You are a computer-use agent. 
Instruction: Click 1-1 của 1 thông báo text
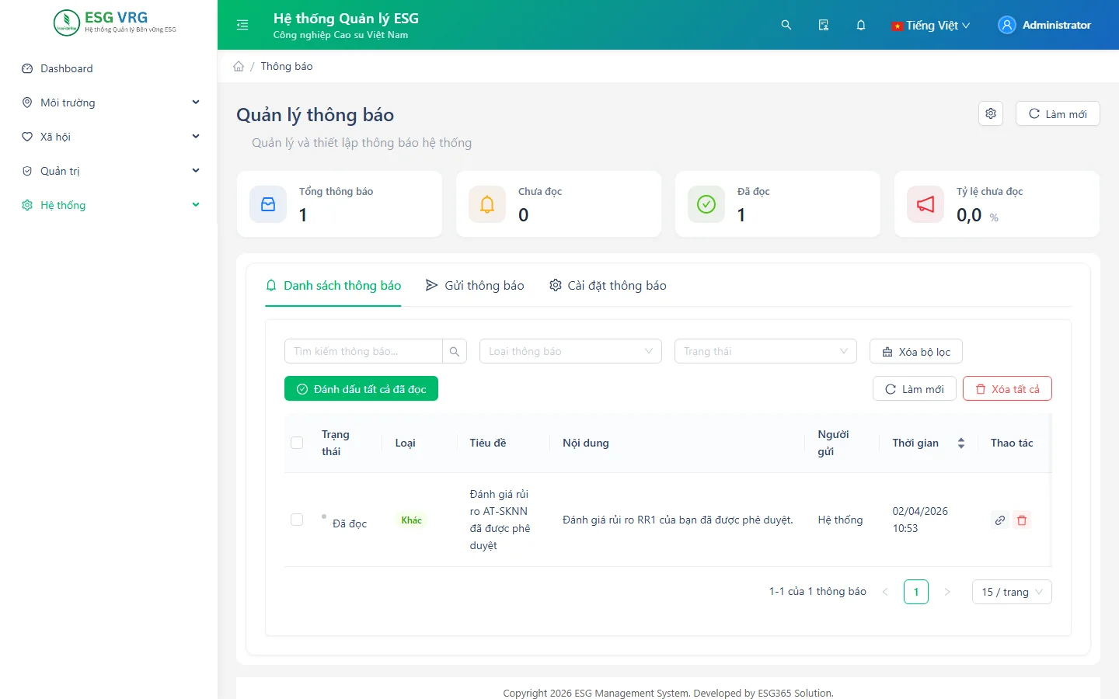point(817,591)
